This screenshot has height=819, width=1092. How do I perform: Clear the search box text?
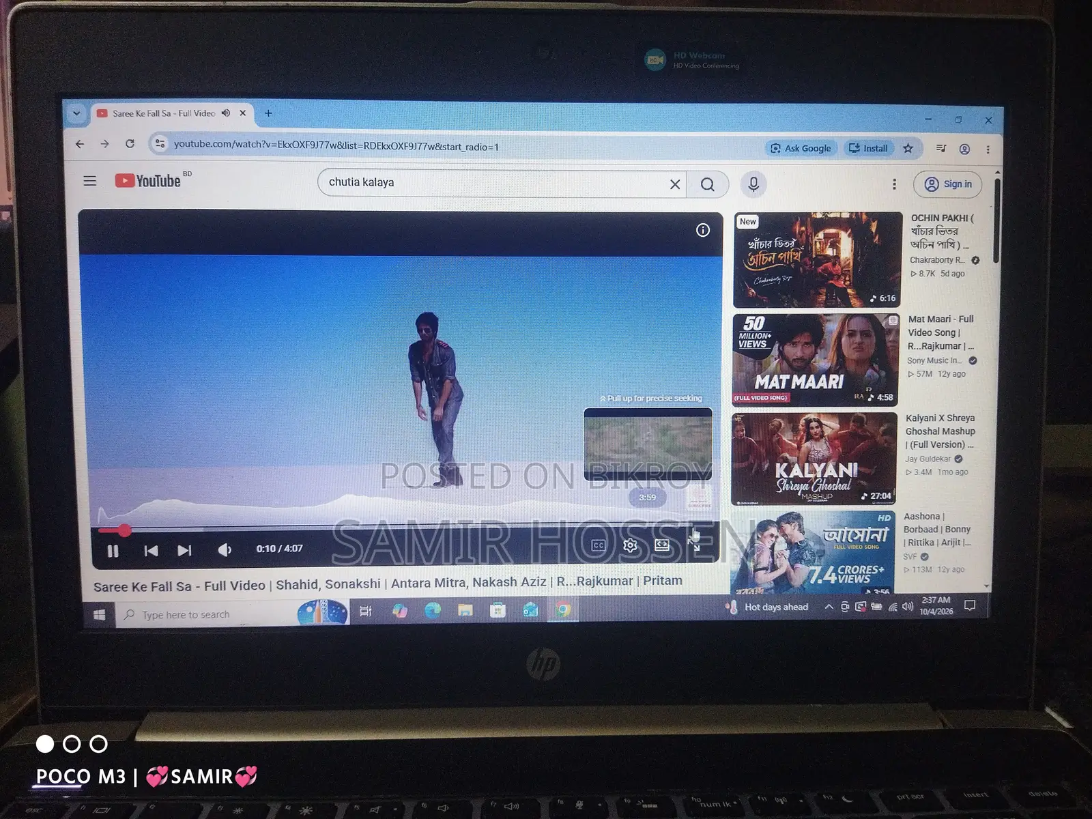coord(675,184)
